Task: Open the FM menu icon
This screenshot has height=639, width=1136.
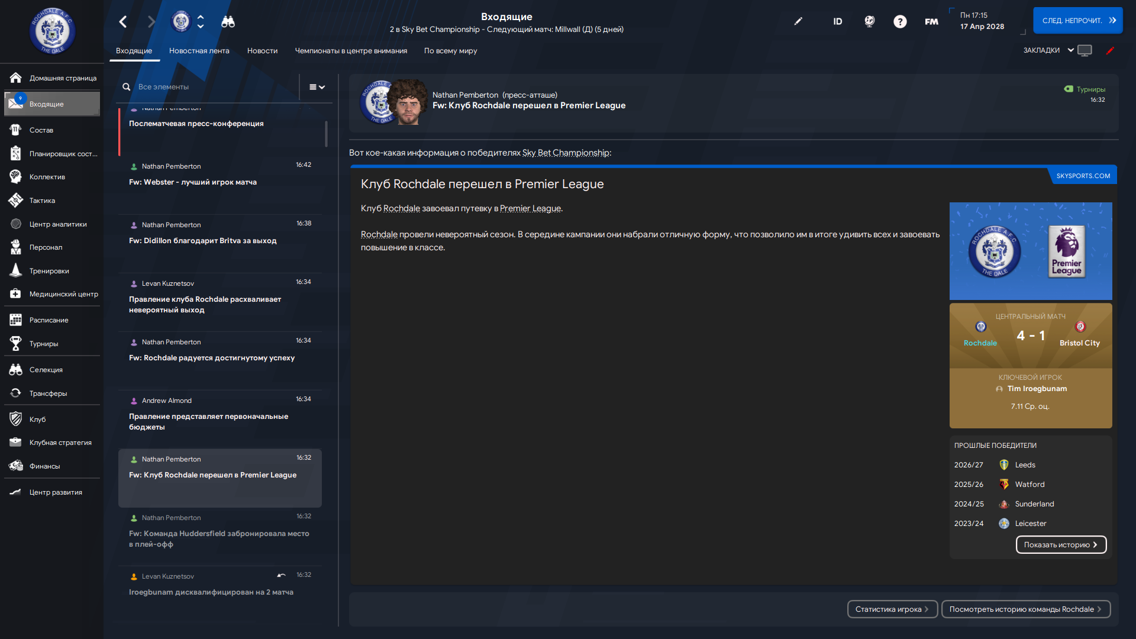Action: (x=931, y=22)
